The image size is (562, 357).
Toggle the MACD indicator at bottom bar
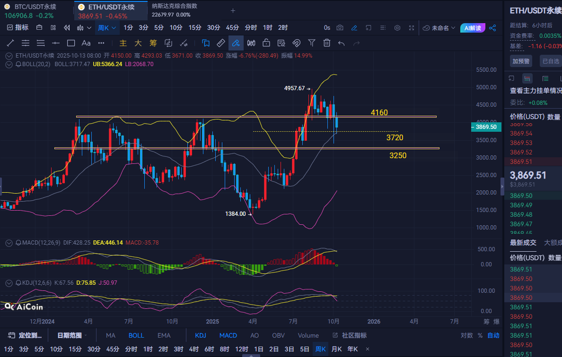228,335
